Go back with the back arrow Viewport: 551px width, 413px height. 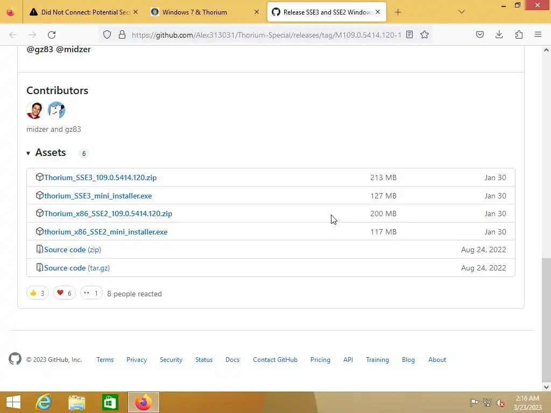pos(13,35)
